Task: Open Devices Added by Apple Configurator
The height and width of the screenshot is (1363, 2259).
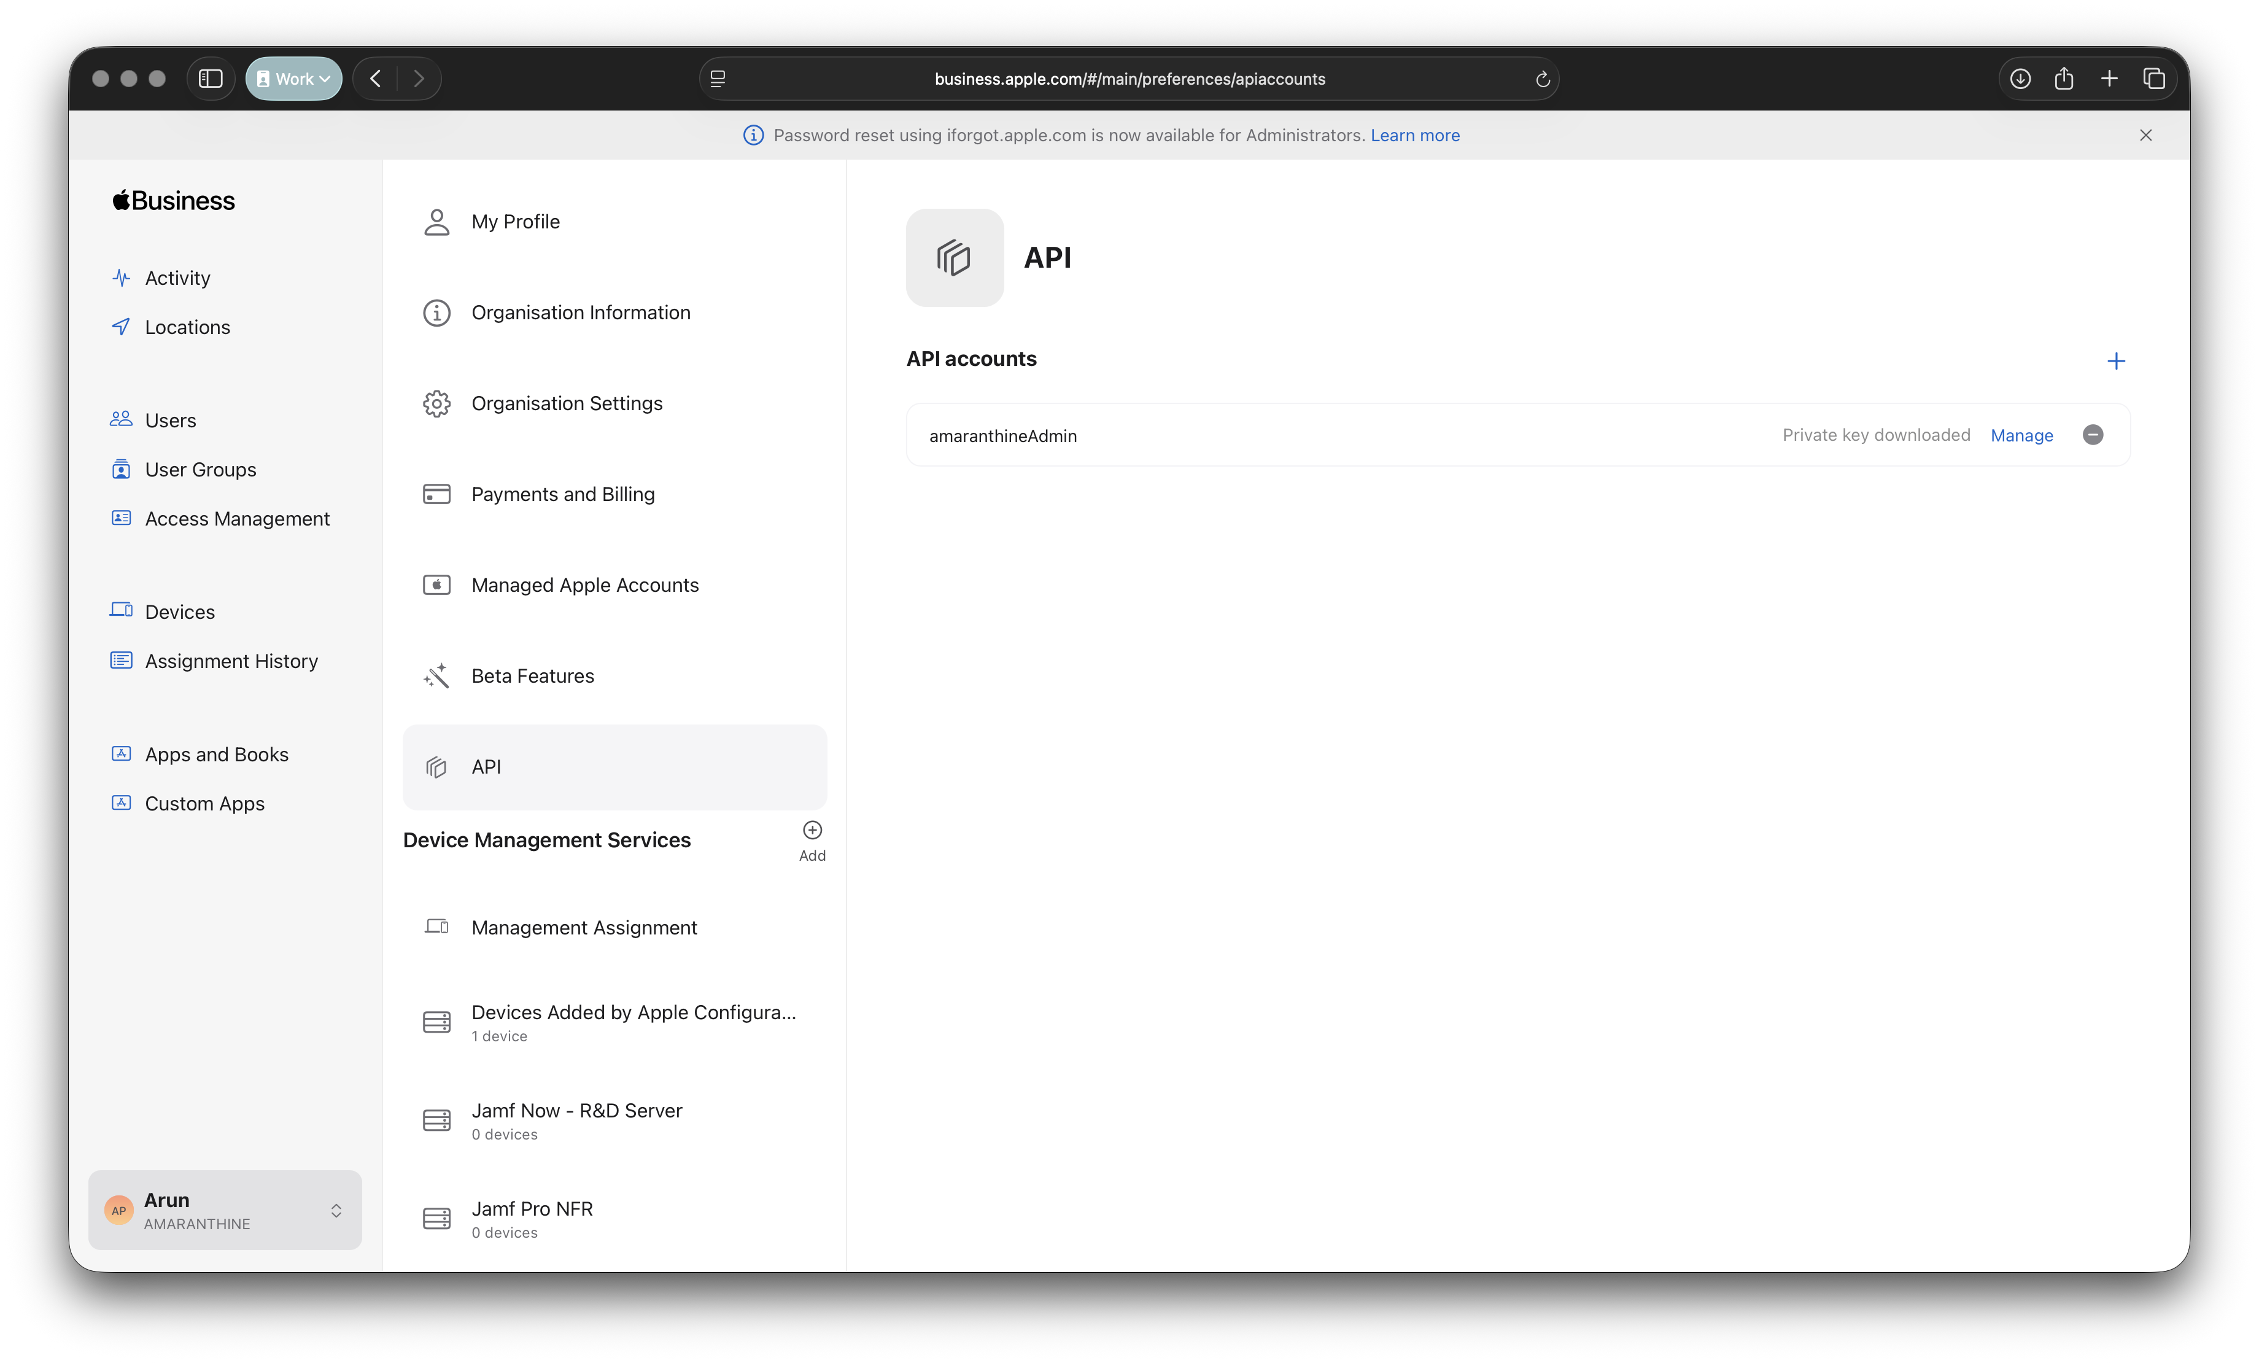Action: tap(614, 1023)
